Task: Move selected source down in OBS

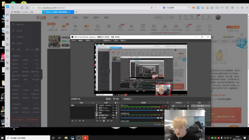Action: pos(111,121)
